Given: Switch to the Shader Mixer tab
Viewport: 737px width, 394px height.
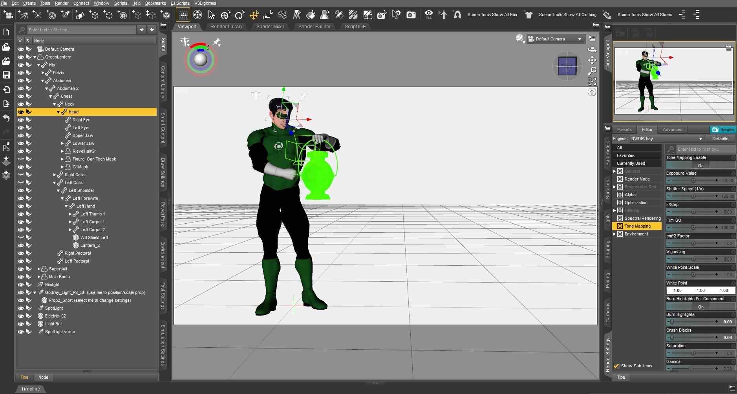Looking at the screenshot, I should [270, 27].
